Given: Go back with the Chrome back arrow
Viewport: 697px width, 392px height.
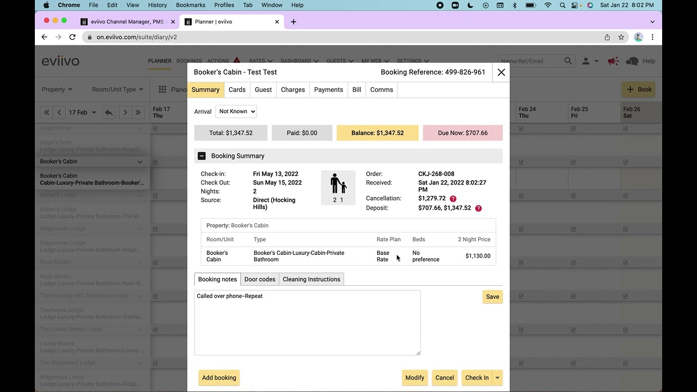Looking at the screenshot, I should pyautogui.click(x=45, y=37).
